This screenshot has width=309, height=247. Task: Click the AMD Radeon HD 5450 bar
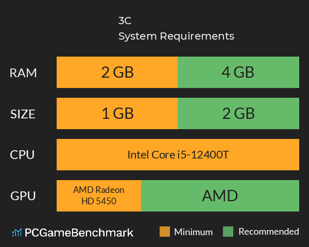[x=99, y=196]
